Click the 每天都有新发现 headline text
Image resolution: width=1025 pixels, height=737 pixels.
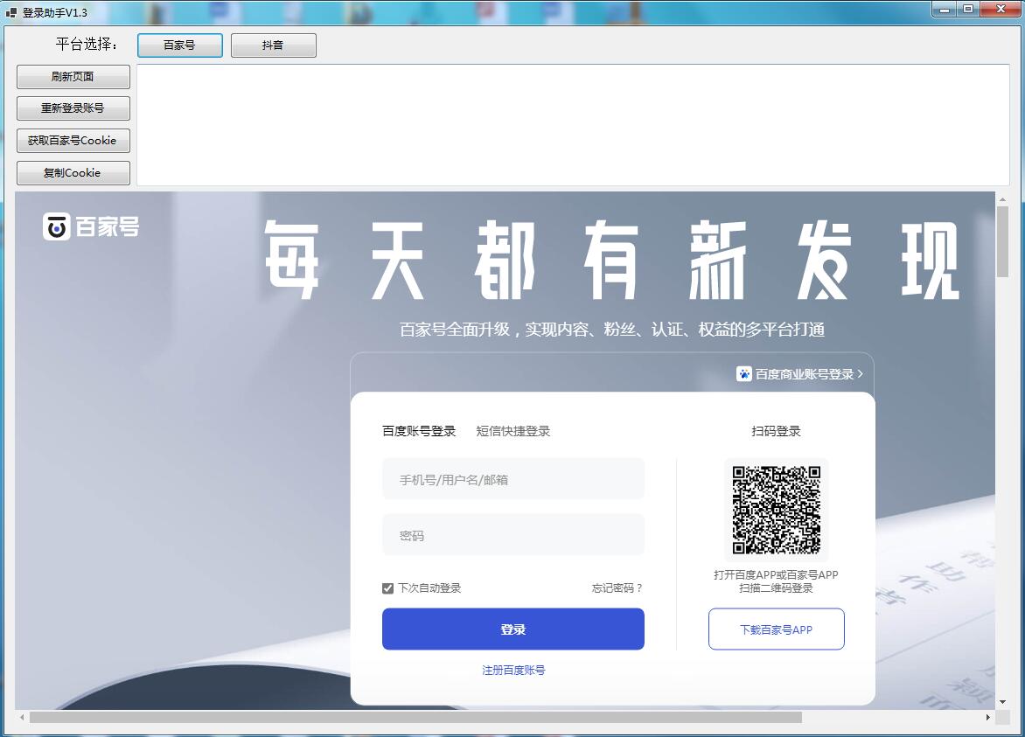coord(612,260)
